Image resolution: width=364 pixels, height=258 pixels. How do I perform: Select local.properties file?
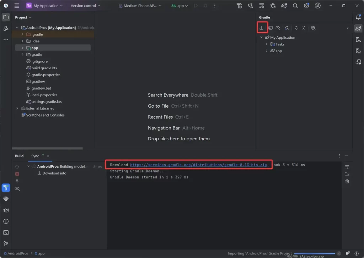click(42, 95)
